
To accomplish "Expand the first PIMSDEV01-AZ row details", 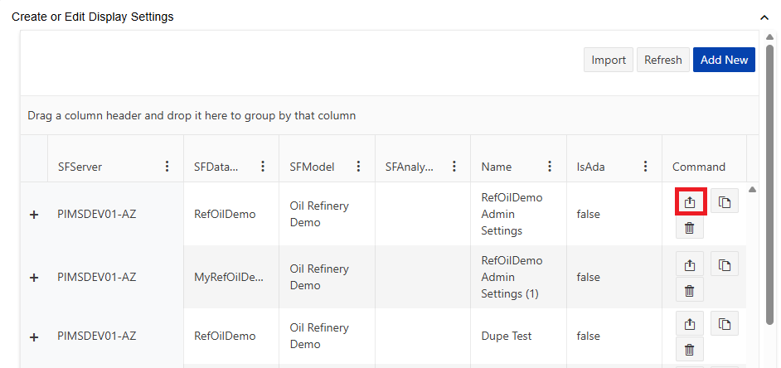I will point(34,215).
